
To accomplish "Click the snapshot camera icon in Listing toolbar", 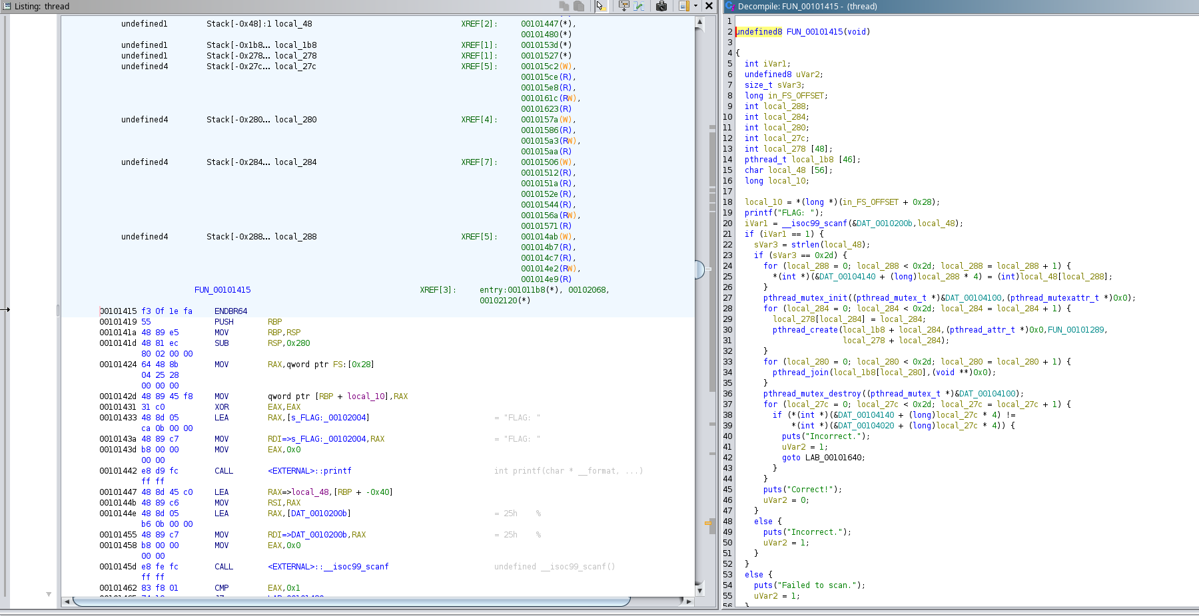I will tap(661, 6).
